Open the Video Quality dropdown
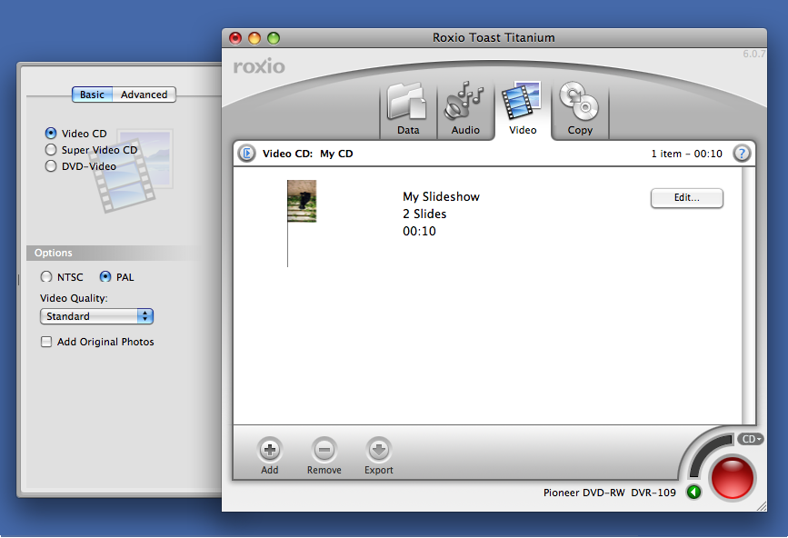 [96, 316]
